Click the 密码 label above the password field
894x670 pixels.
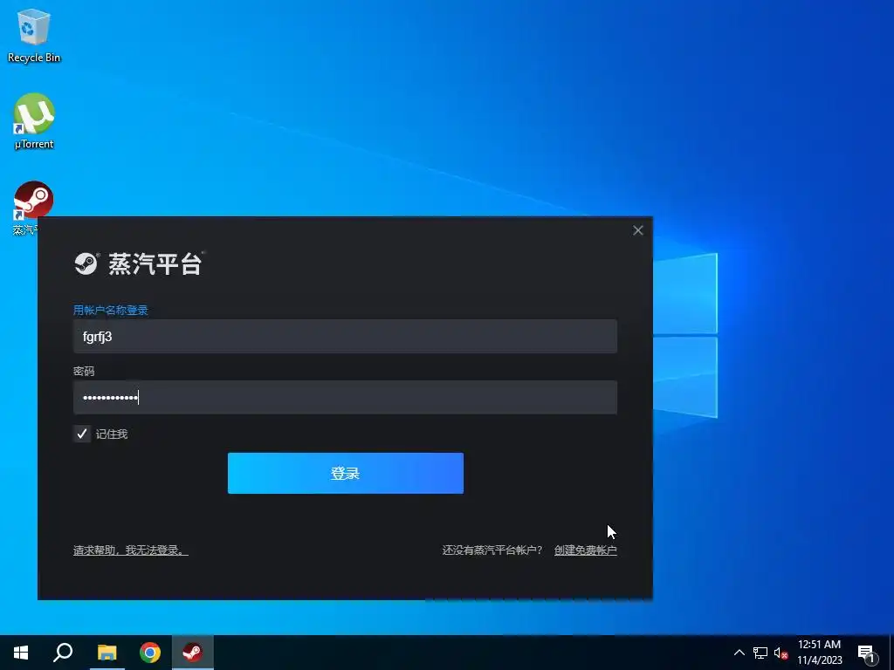84,372
